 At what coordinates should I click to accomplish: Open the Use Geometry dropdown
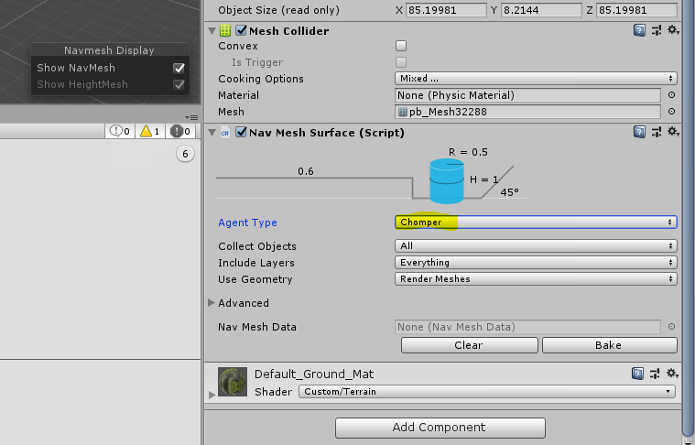pyautogui.click(x=536, y=278)
